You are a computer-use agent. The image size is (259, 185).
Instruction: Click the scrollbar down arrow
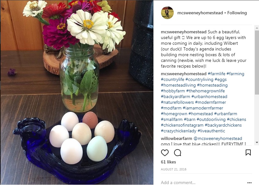[x=257, y=142]
